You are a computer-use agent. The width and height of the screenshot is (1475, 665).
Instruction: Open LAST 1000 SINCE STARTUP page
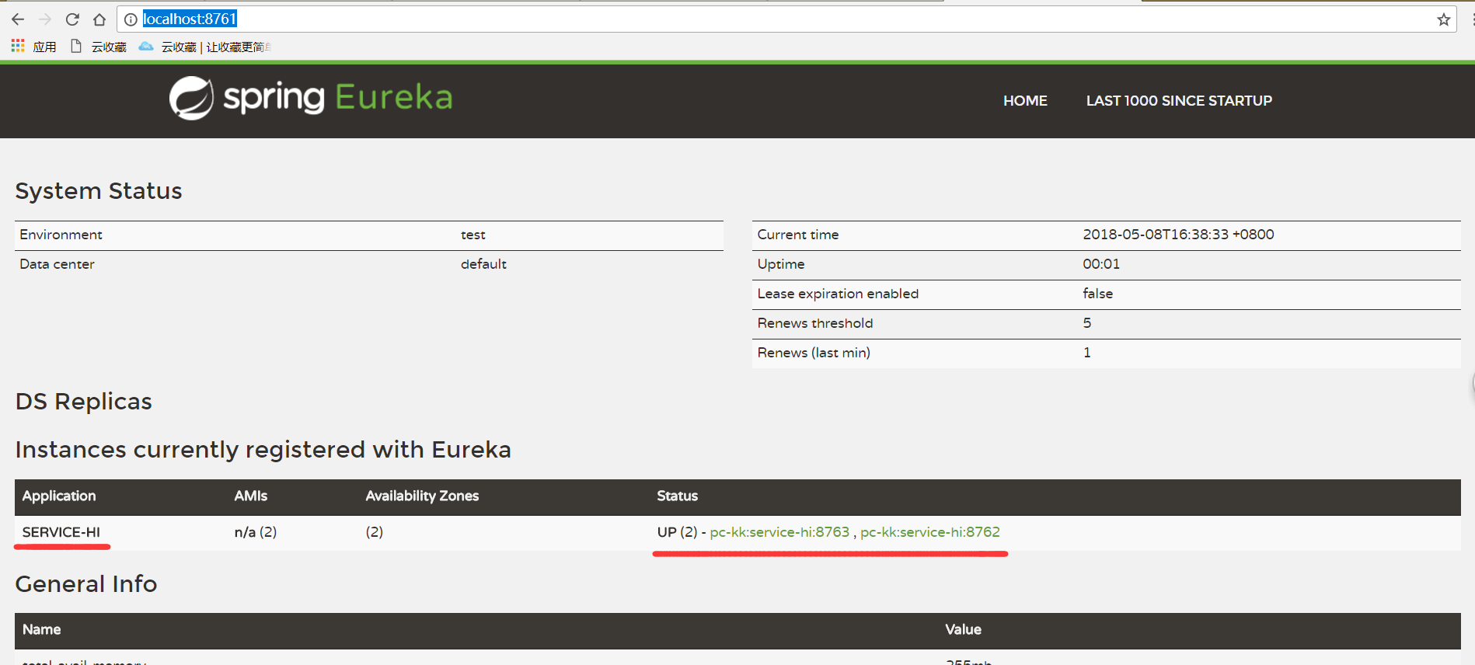[x=1179, y=101]
